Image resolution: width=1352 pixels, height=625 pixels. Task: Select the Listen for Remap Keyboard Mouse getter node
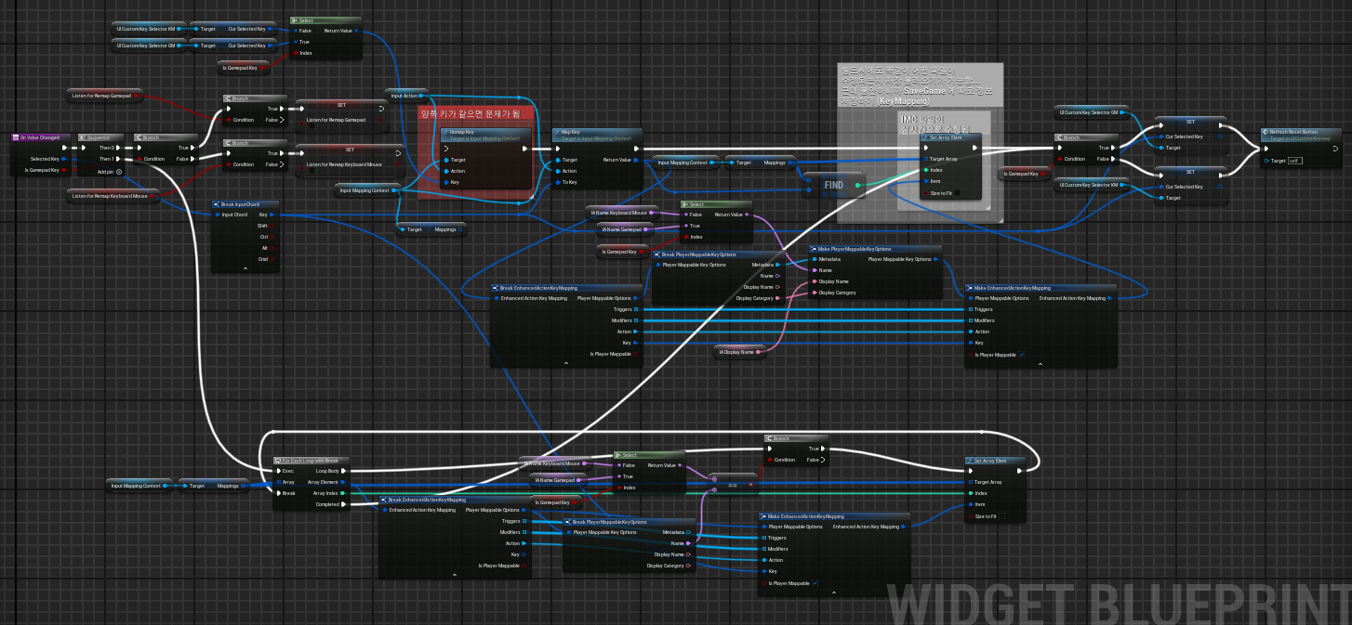[x=113, y=195]
